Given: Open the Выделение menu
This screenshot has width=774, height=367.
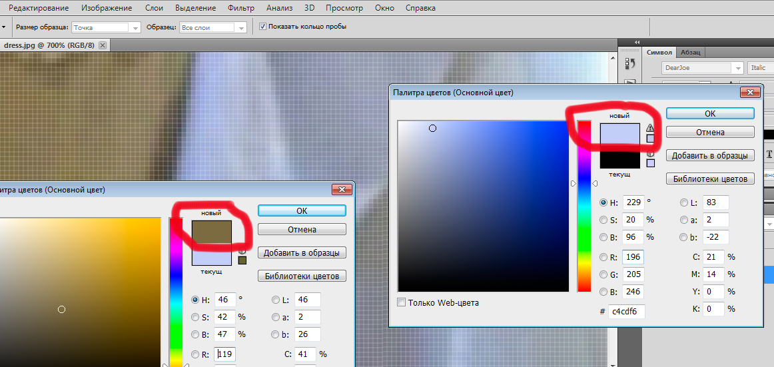Looking at the screenshot, I should [x=195, y=8].
